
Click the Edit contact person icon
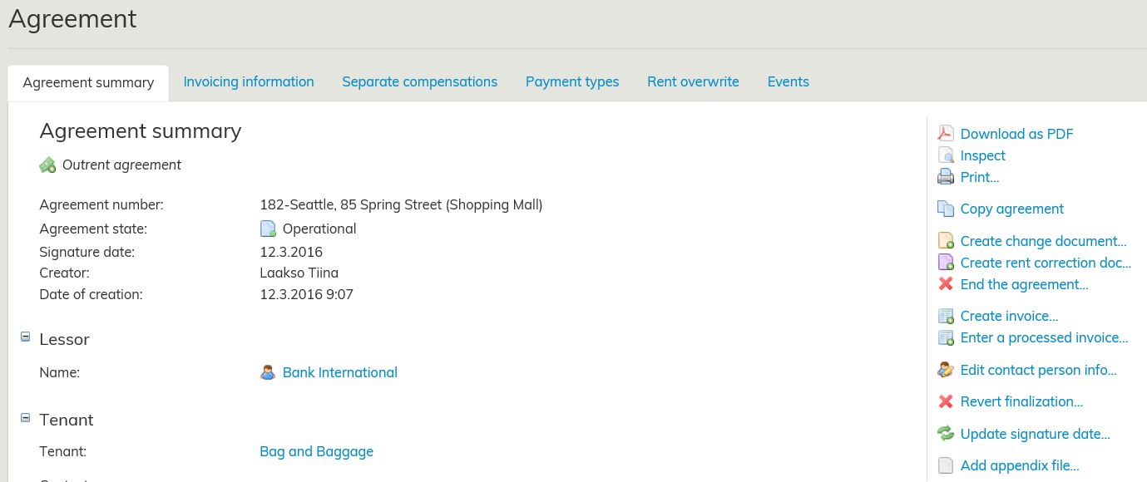click(x=946, y=370)
